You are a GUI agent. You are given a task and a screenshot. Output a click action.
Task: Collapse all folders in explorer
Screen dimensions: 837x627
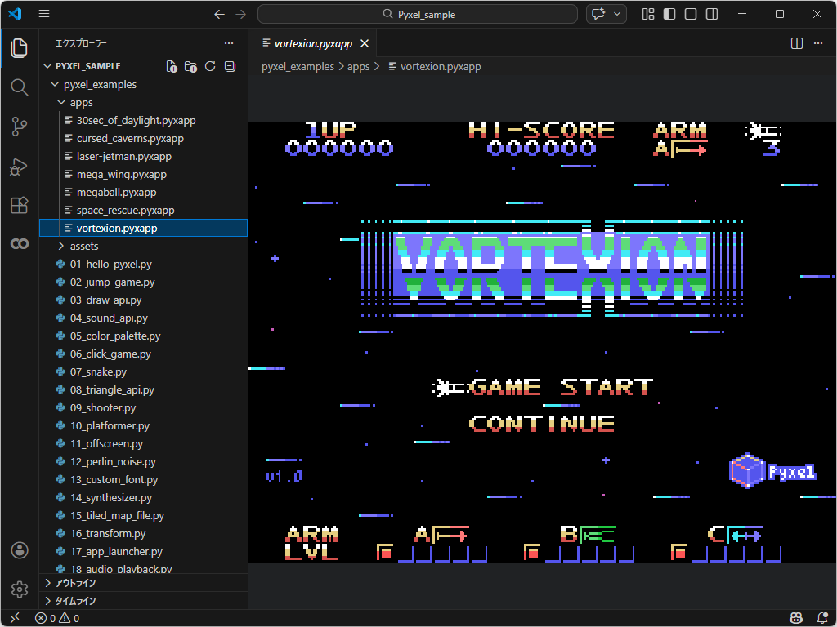point(230,66)
